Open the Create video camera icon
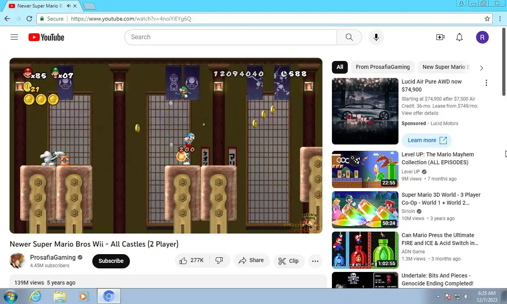This screenshot has height=304, width=507. point(440,37)
